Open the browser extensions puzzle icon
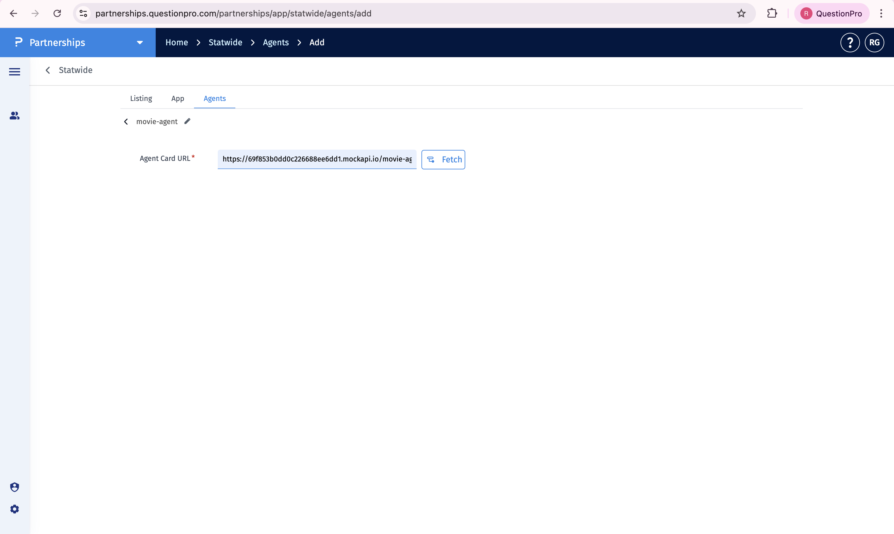Screen dimensions: 894x534 coord(772,13)
